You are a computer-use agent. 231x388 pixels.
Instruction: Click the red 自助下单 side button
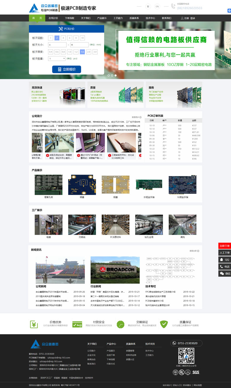(x=225, y=246)
